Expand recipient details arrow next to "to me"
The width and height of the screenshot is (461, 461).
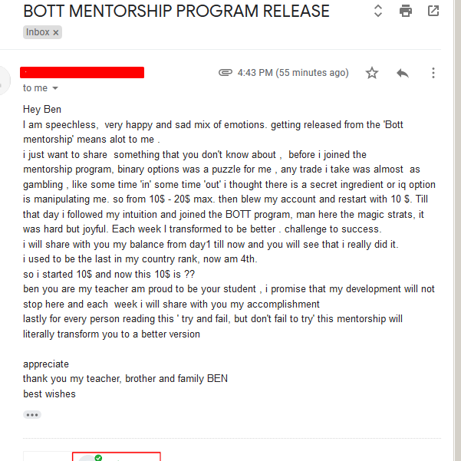tap(55, 88)
